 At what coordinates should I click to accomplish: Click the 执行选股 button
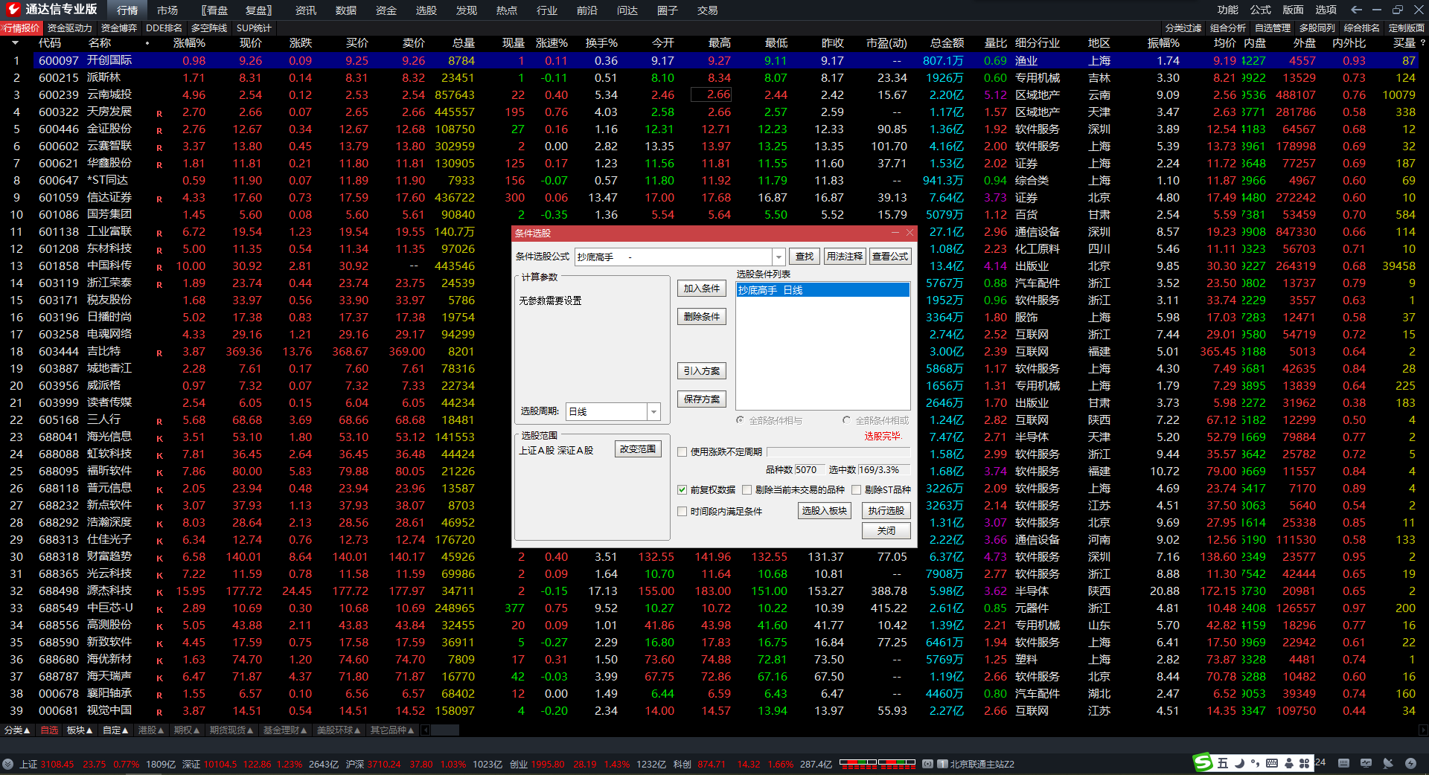click(x=886, y=511)
